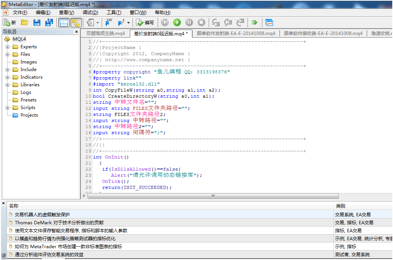Open the styler dropdown arrow
The height and width of the screenshot is (260, 393).
coord(97,22)
